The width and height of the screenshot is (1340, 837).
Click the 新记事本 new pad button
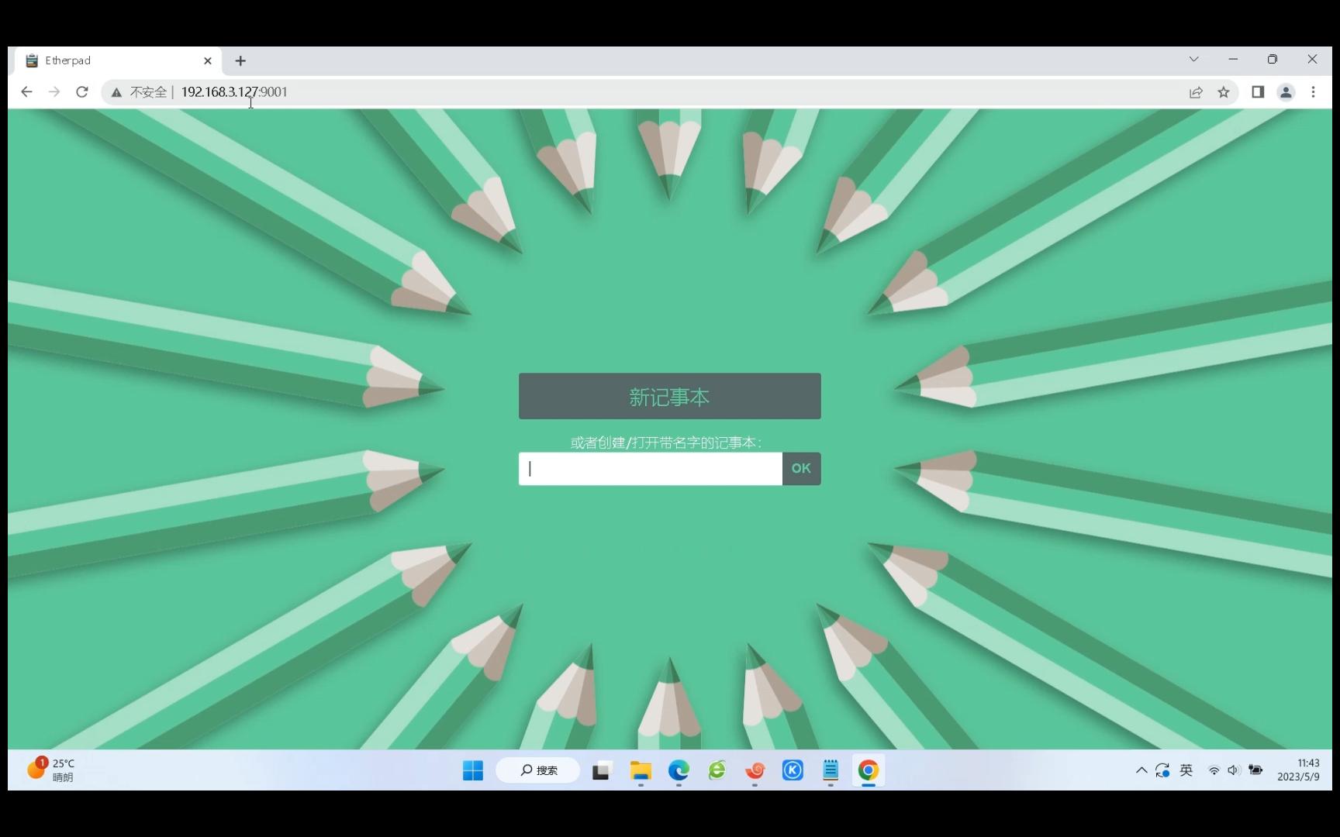click(669, 396)
